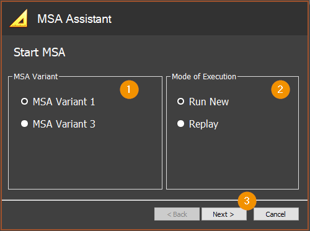This screenshot has height=231, width=310.
Task: Choose the Replay execution mode
Action: [x=180, y=124]
